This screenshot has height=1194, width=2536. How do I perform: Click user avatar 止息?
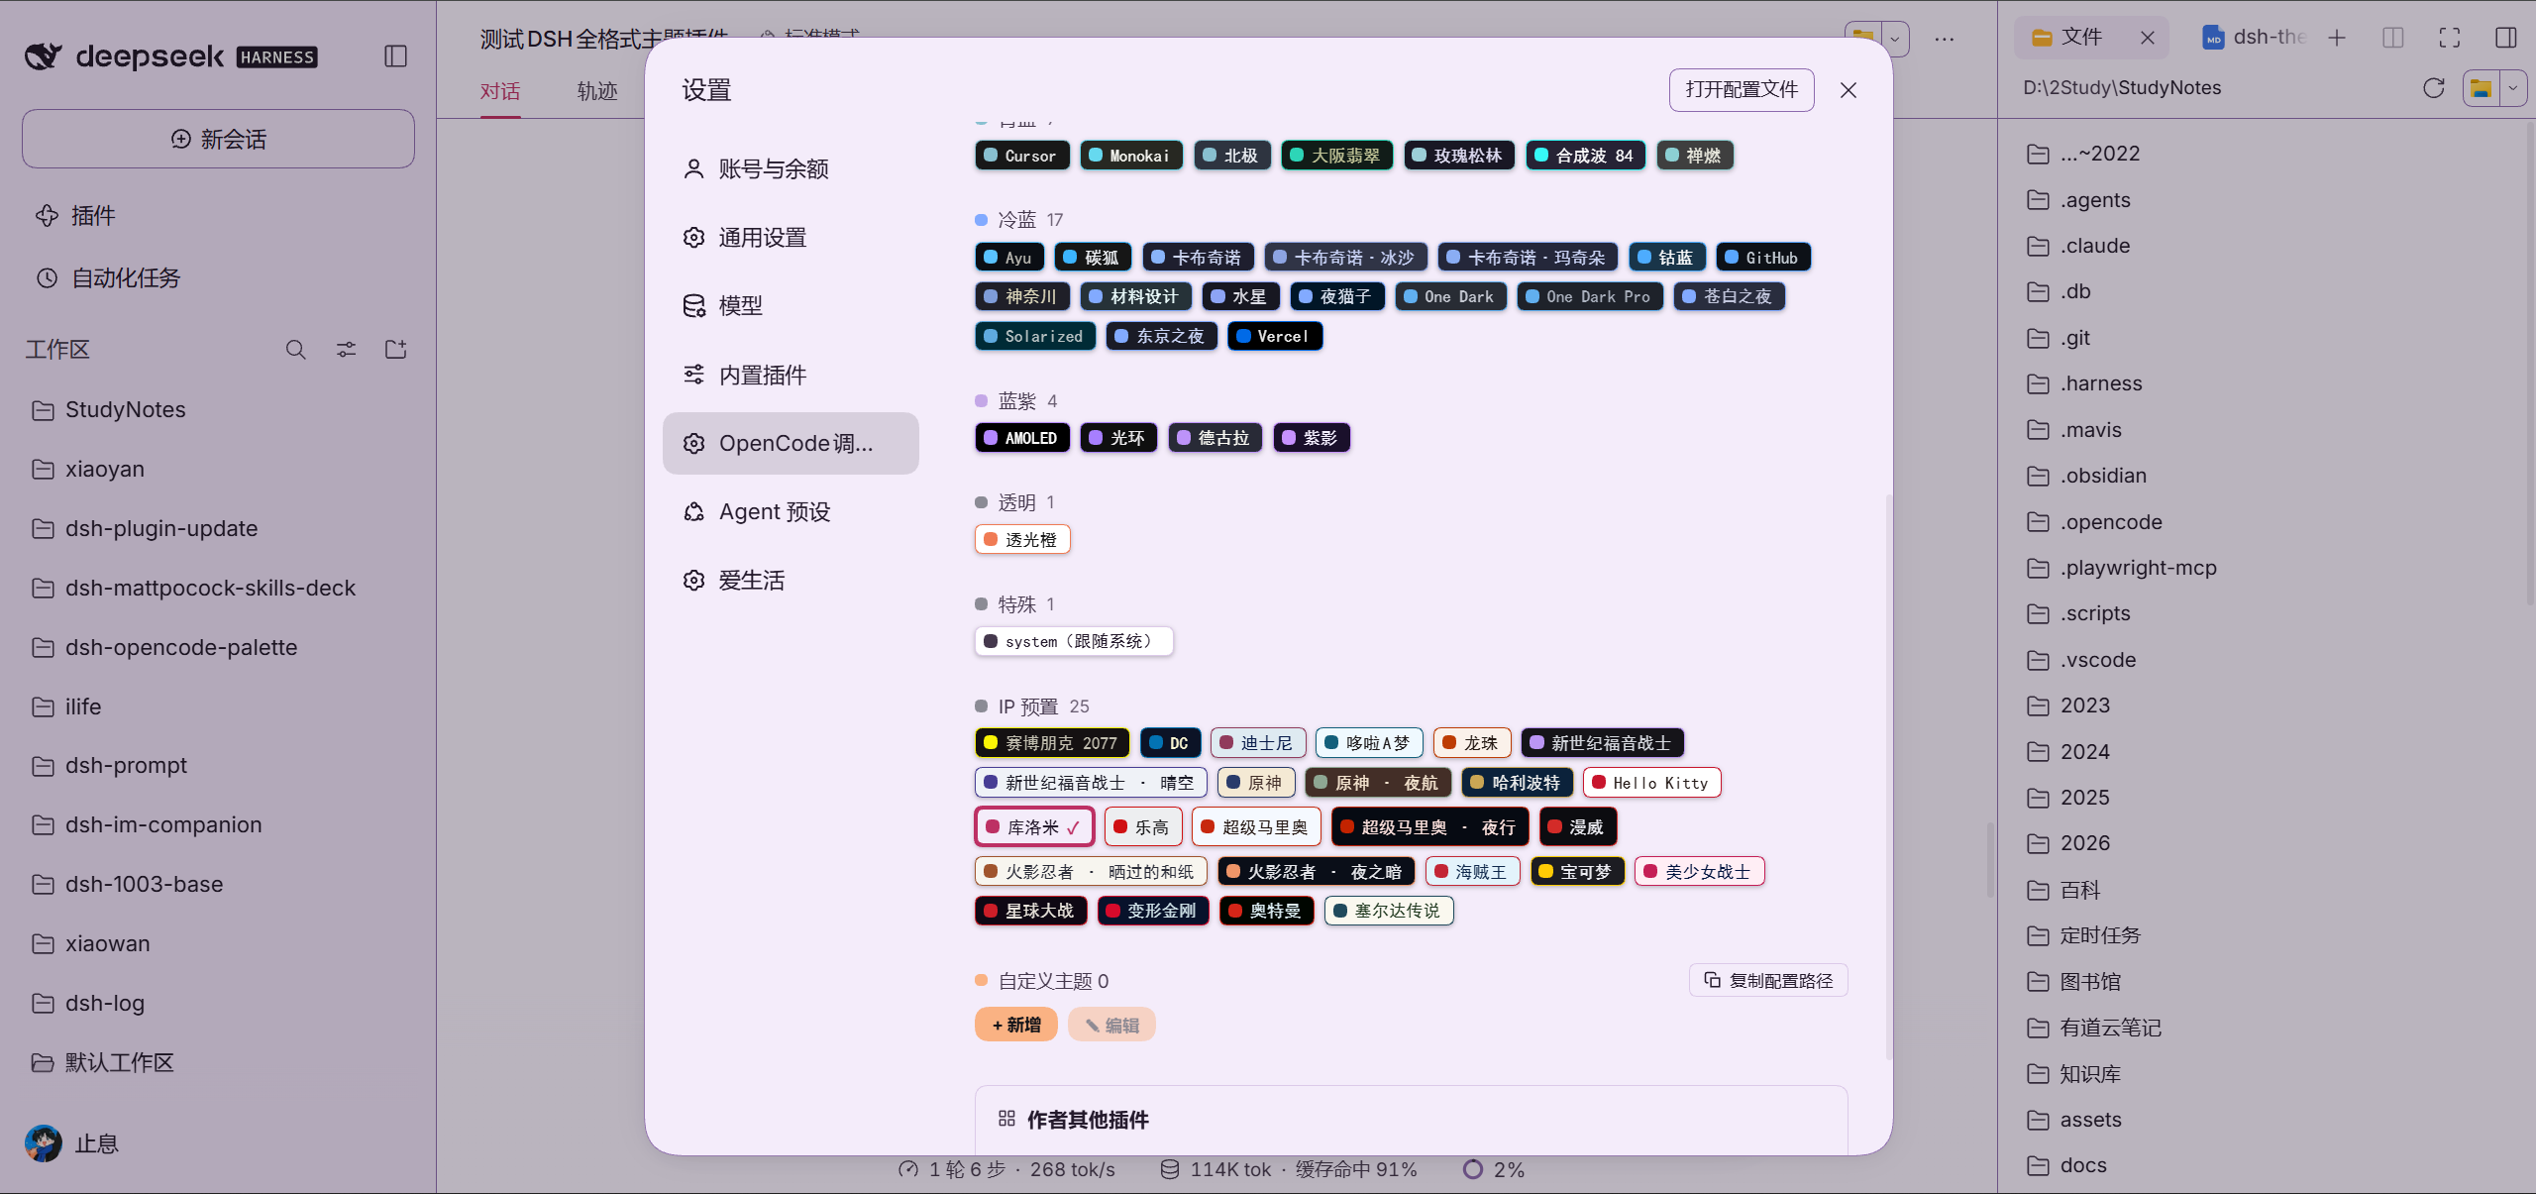[x=44, y=1143]
